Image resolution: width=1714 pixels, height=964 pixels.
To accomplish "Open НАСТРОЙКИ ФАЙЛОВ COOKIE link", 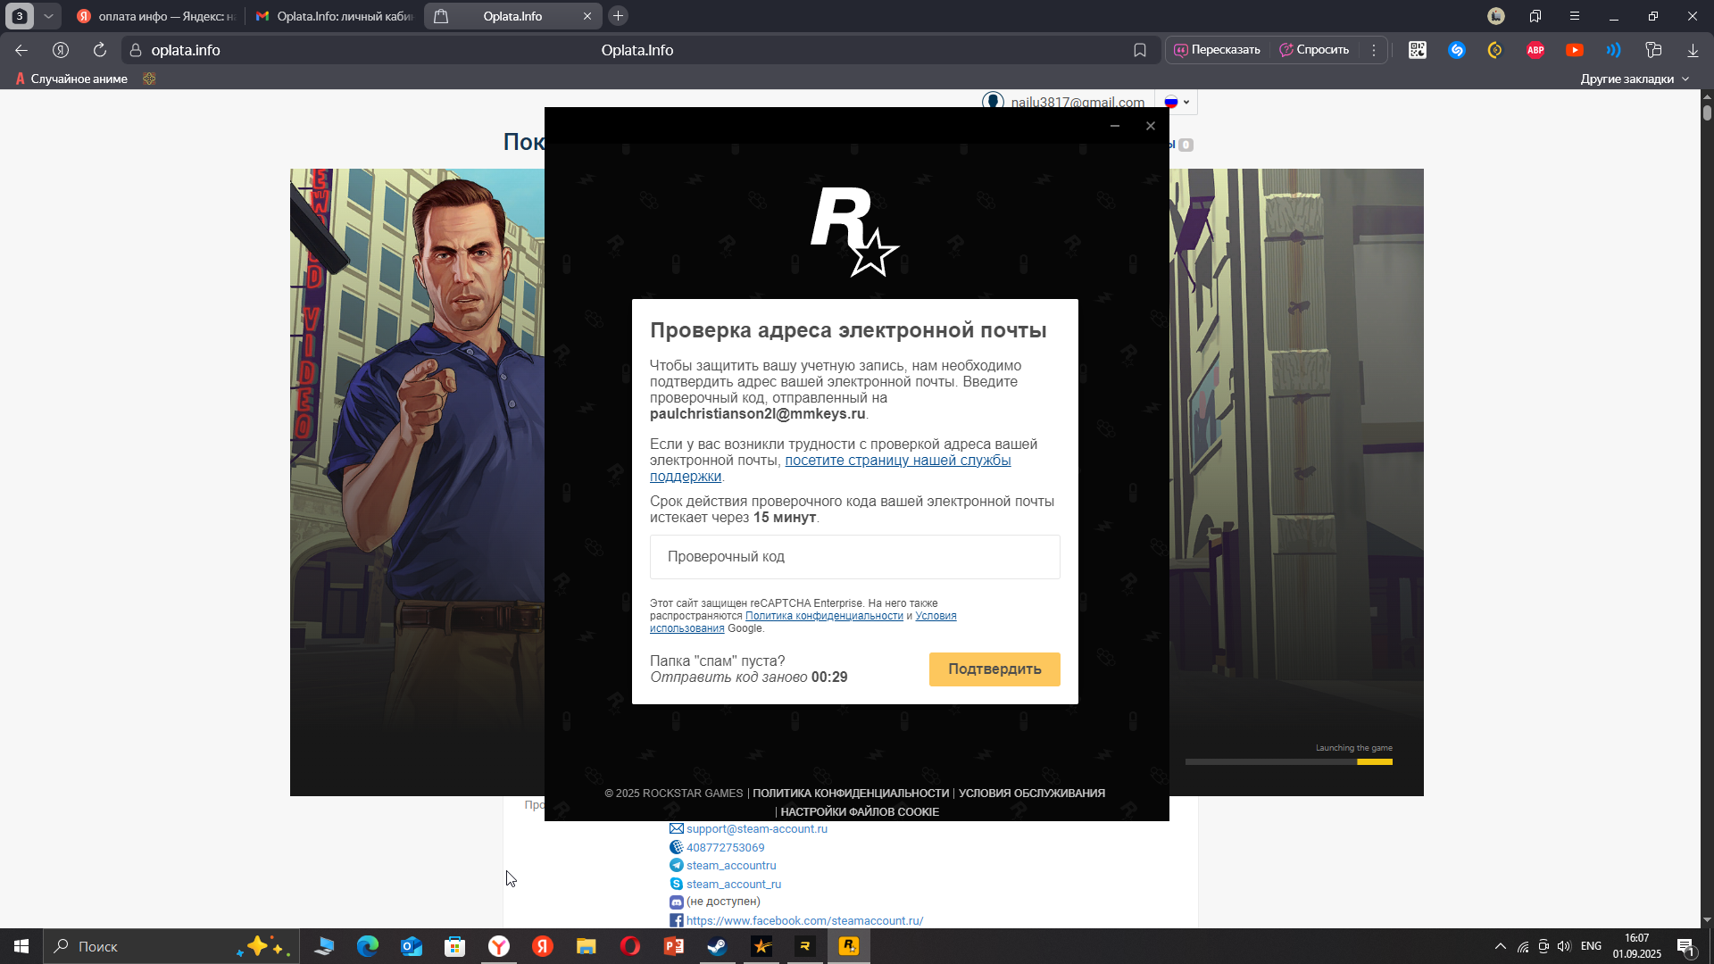I will point(860,812).
